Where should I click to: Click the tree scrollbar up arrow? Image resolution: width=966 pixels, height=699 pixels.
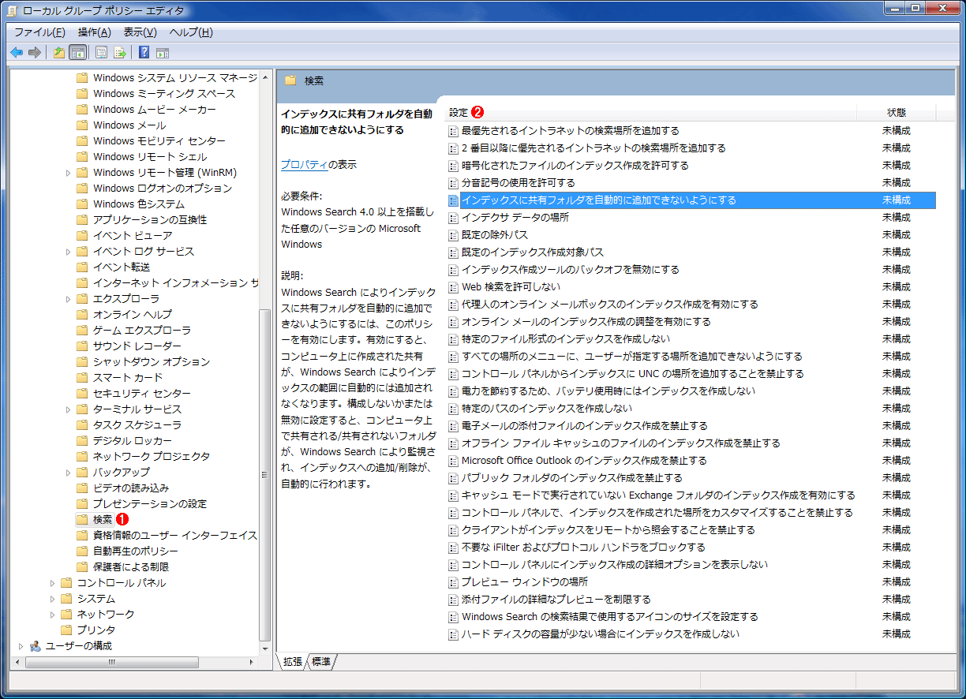click(x=265, y=76)
